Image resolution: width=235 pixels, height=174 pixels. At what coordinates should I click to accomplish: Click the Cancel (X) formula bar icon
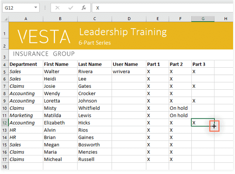tap(57, 8)
